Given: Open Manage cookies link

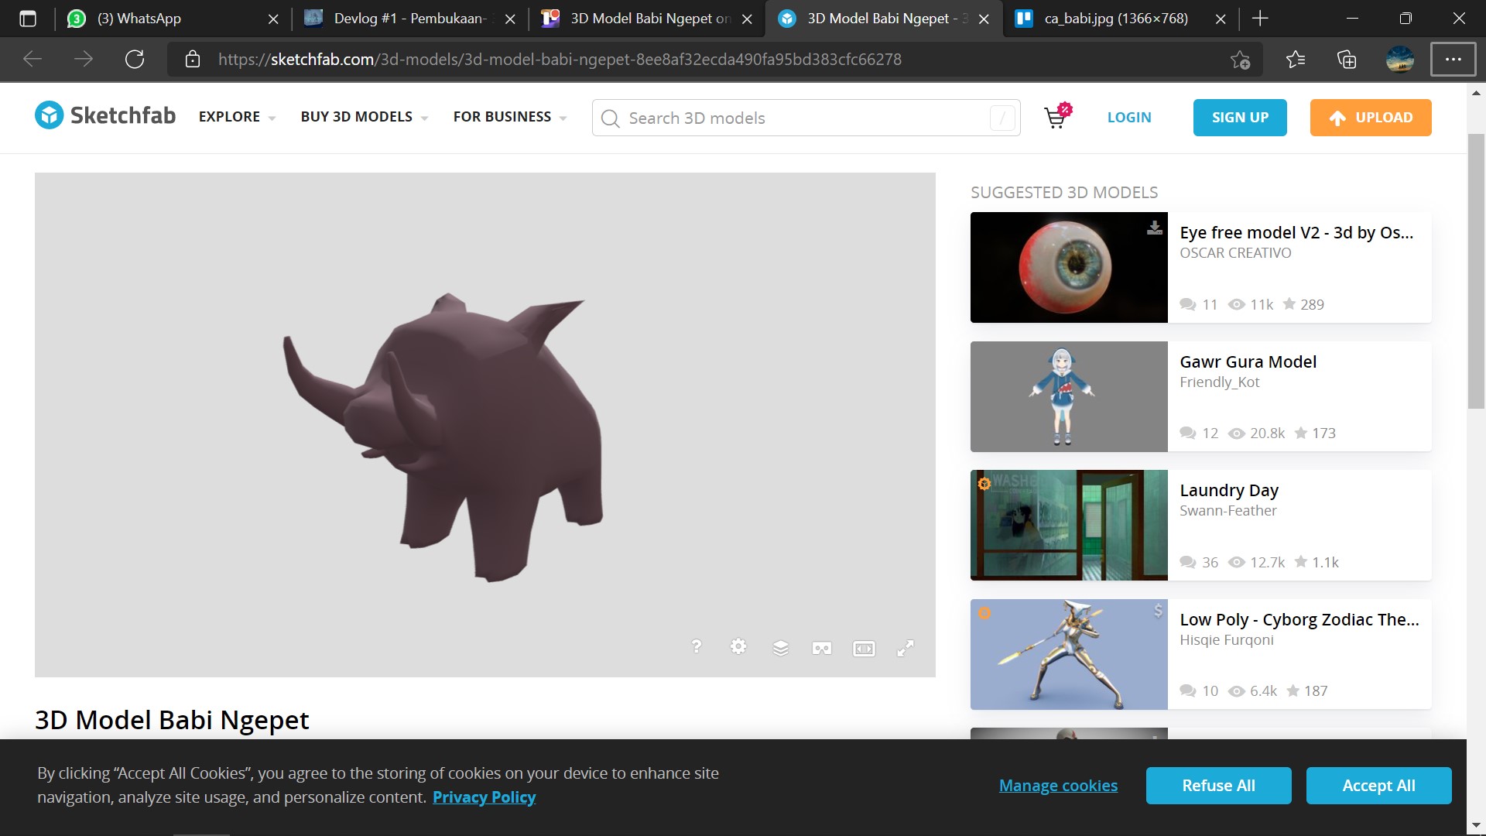Looking at the screenshot, I should 1058,786.
